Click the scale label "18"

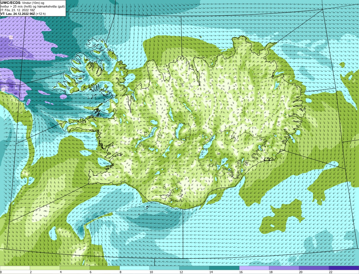tap(271, 272)
